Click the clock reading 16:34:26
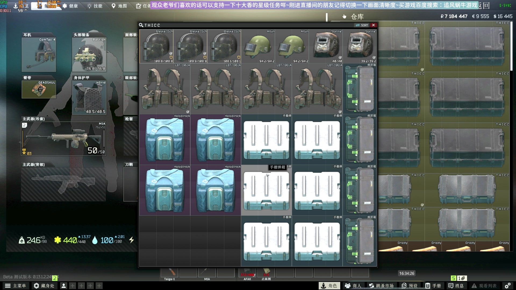Viewport: 516px width, 290px height. pyautogui.click(x=407, y=273)
